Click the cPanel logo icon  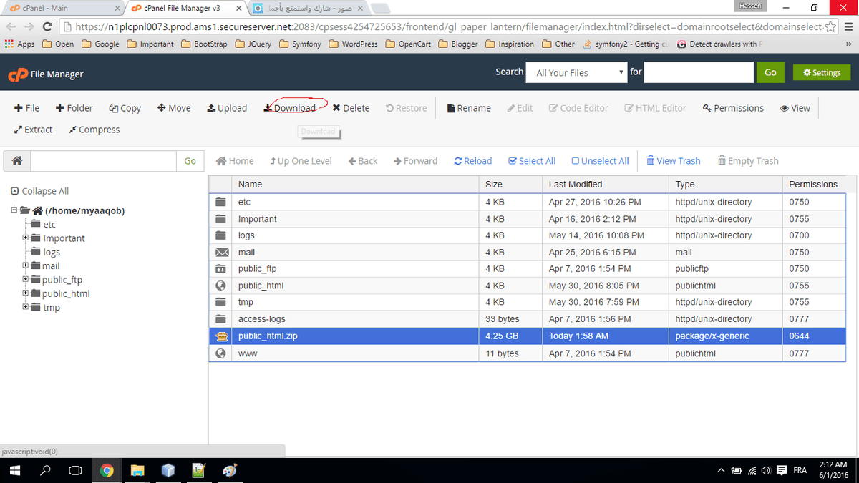coord(17,74)
